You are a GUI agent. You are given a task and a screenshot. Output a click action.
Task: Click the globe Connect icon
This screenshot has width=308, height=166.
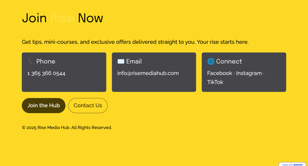click(211, 61)
